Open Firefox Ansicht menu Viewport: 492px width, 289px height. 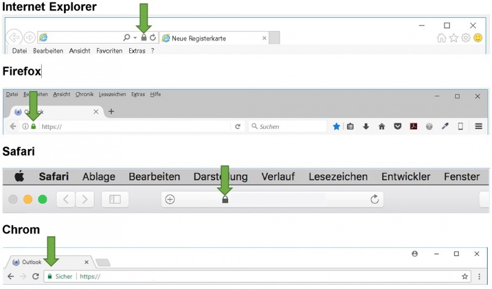coord(61,94)
